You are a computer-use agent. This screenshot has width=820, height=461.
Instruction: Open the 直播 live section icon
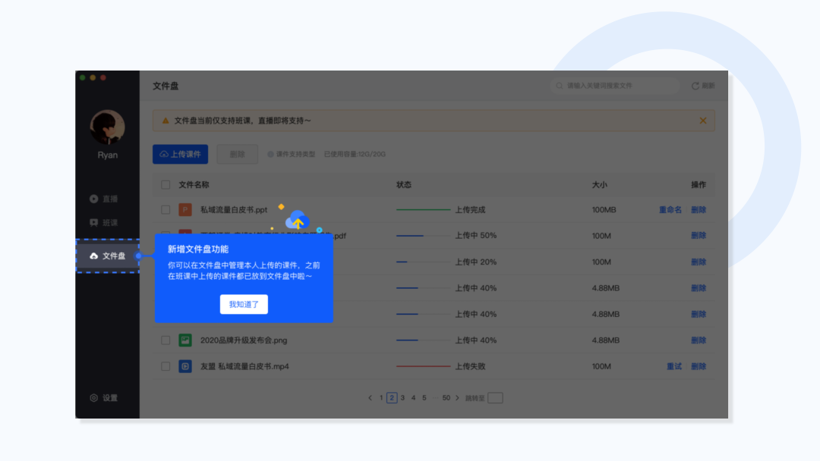tap(93, 199)
